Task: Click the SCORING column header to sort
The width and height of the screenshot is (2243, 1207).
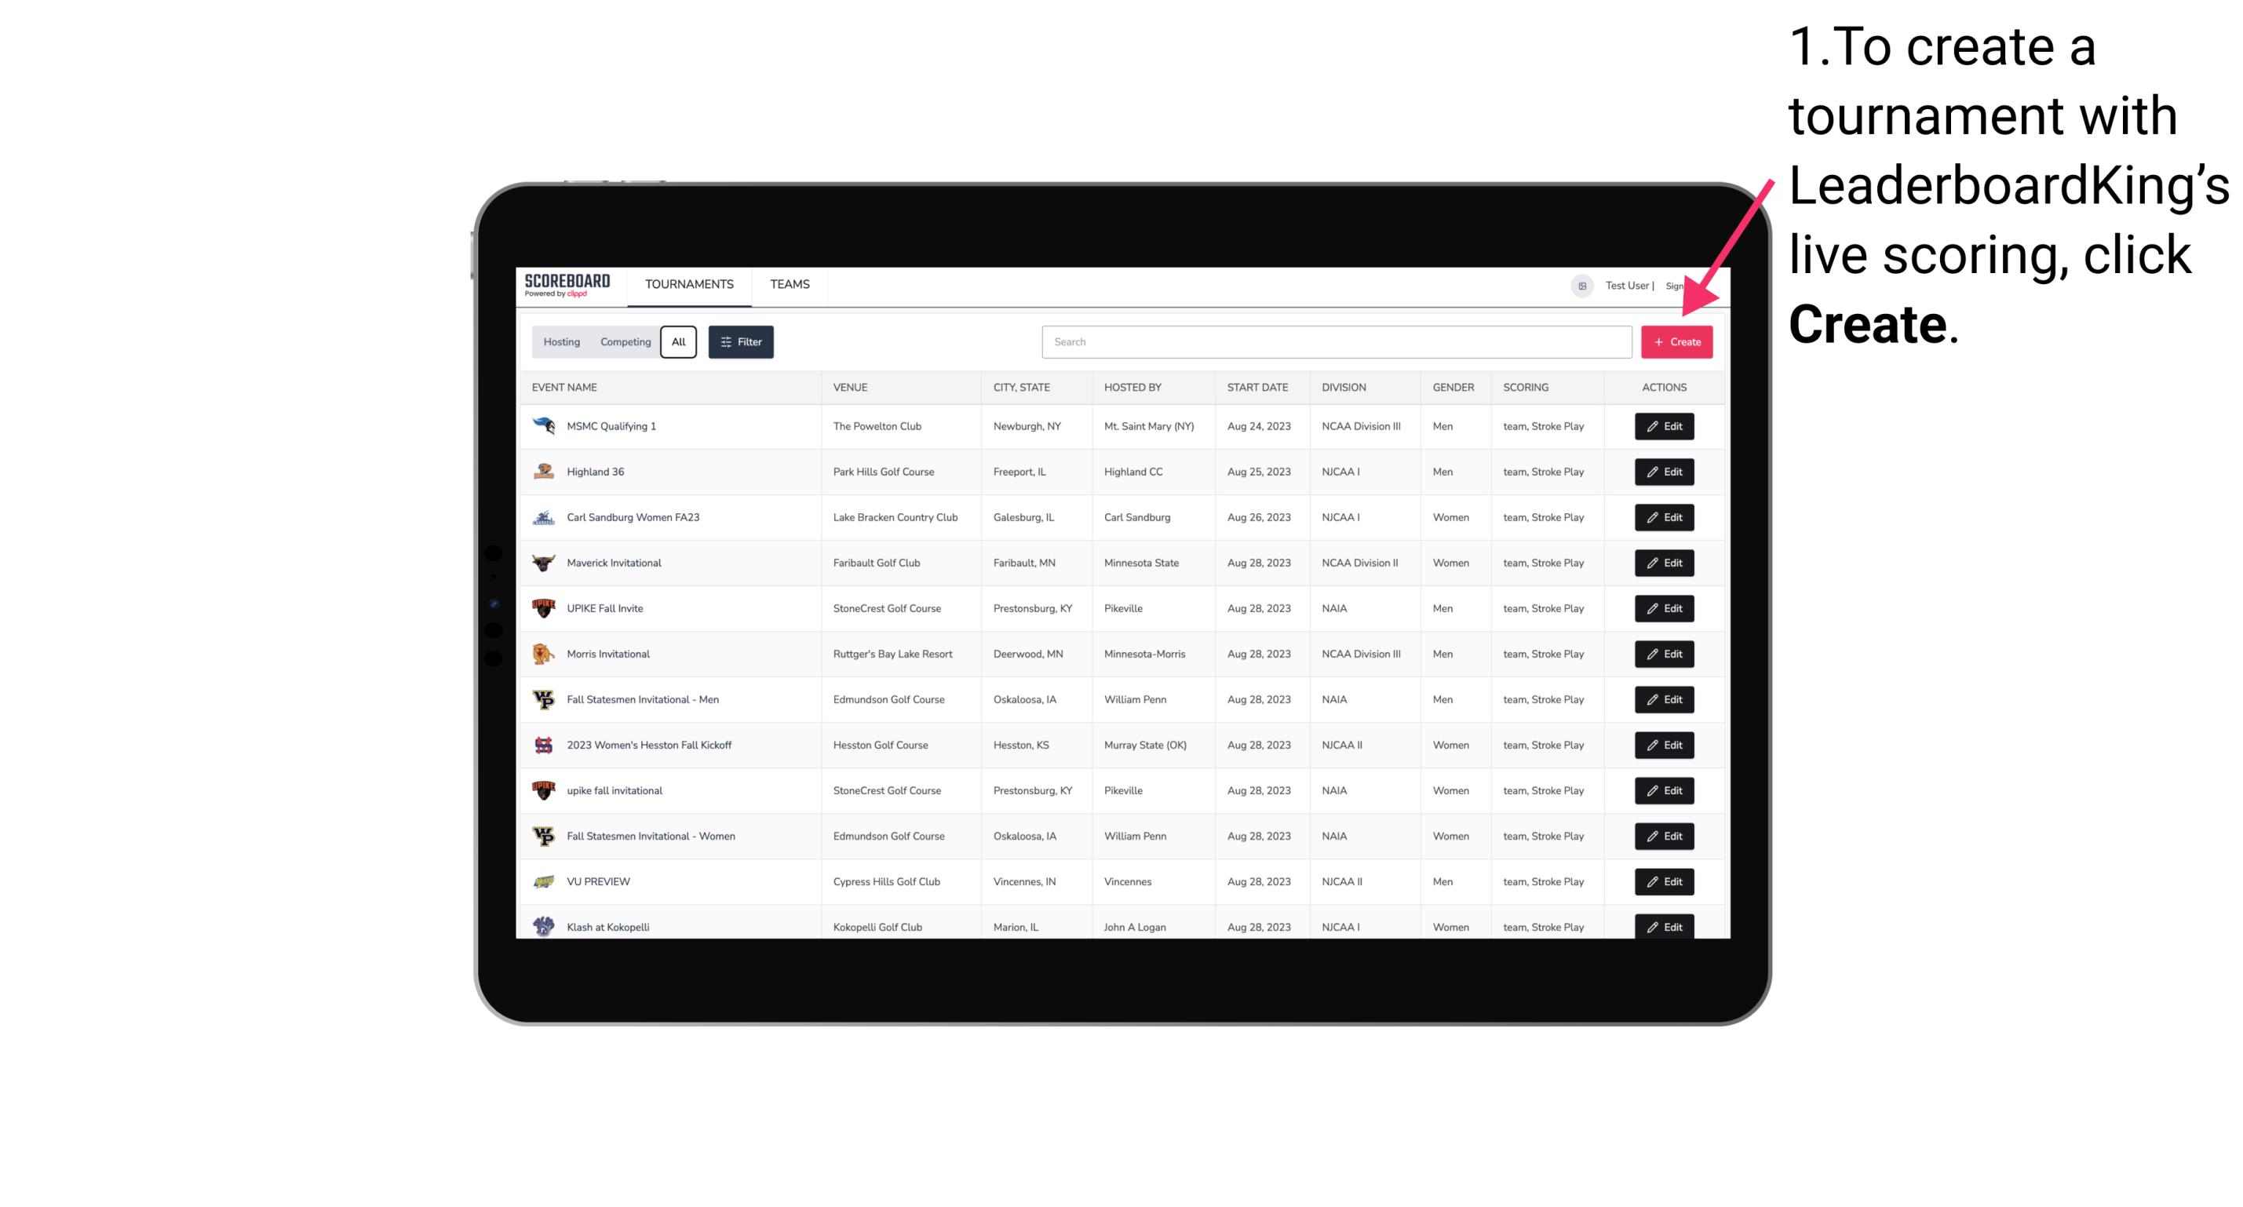Action: (1523, 388)
